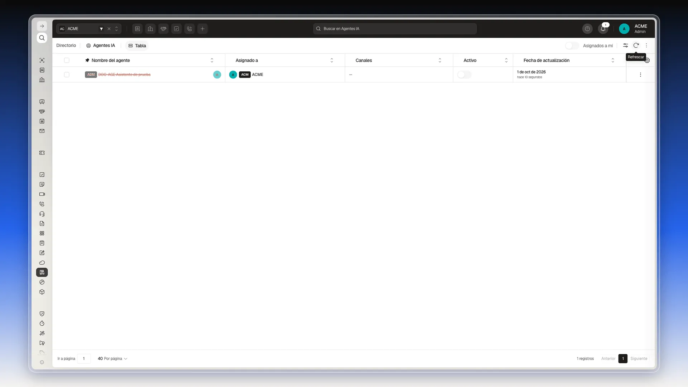Screen dimensions: 688x387
Task: Open the sidebar cube icon
Action: pos(42,292)
